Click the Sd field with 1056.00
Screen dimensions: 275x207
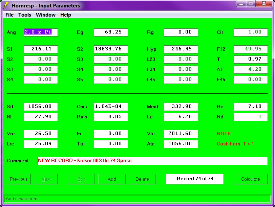(x=41, y=107)
